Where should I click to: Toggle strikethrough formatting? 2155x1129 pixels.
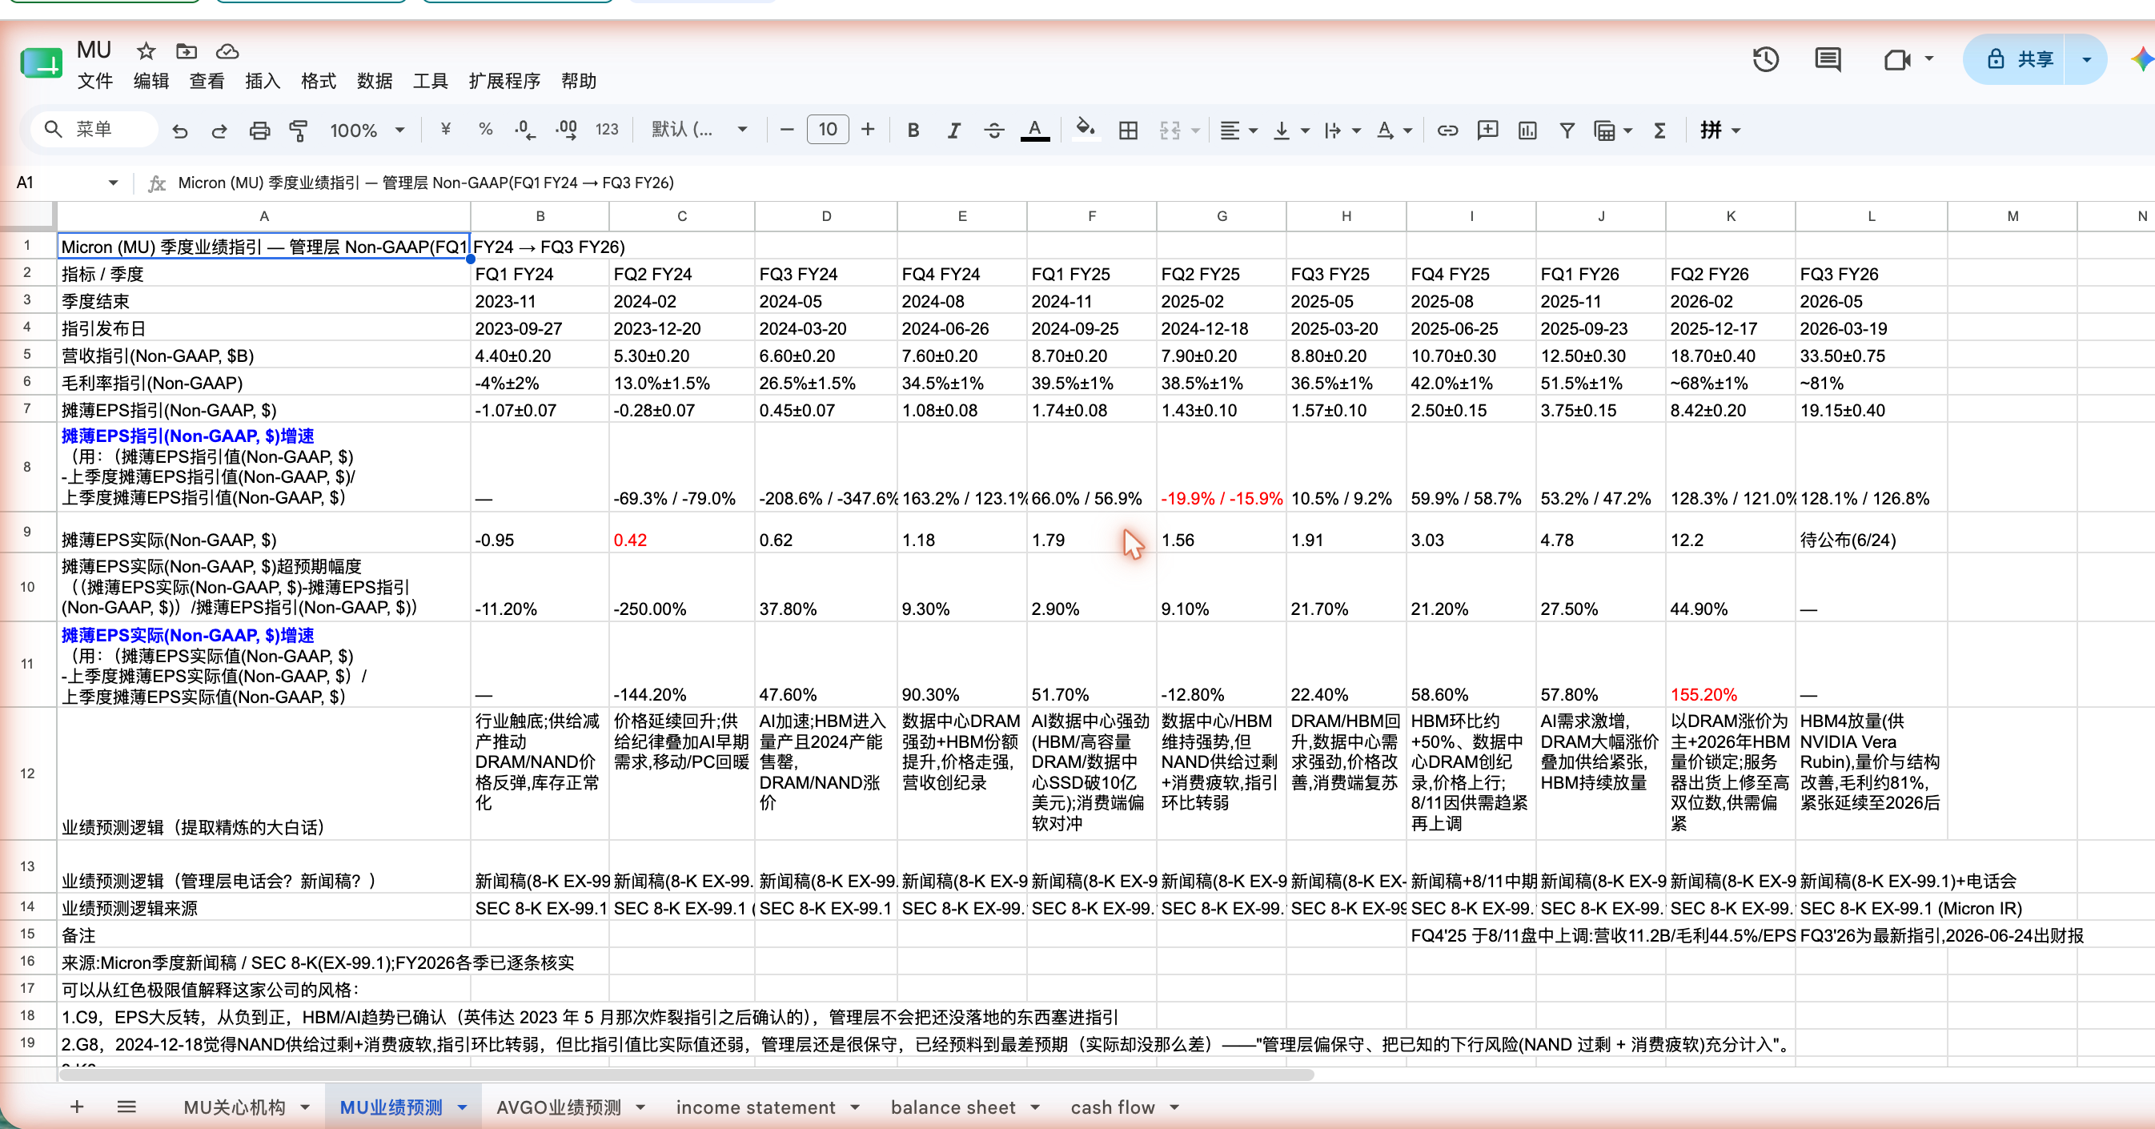tap(993, 130)
